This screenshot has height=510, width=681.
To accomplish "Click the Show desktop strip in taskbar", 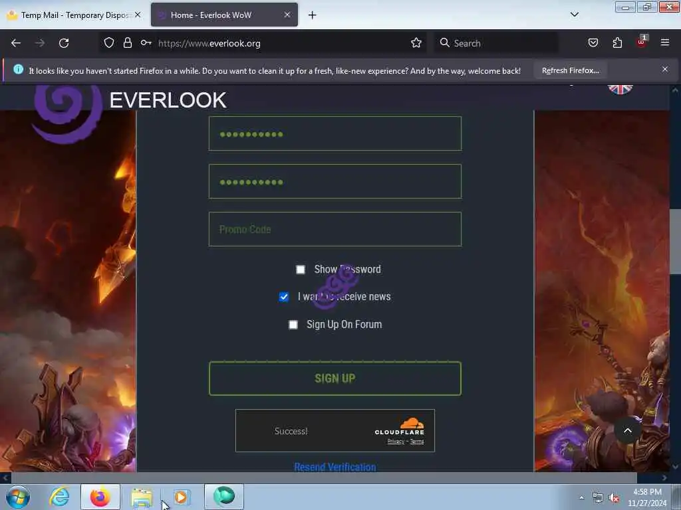I will tap(677, 497).
